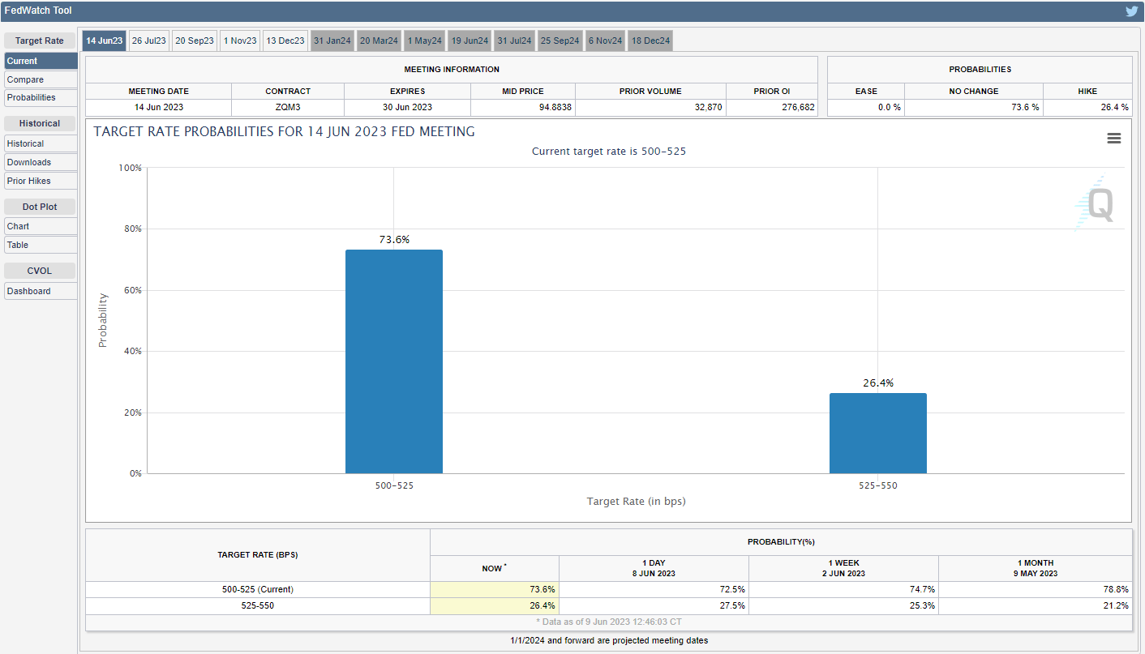Select the 1 May24 meeting tab
The width and height of the screenshot is (1145, 654).
(x=425, y=41)
